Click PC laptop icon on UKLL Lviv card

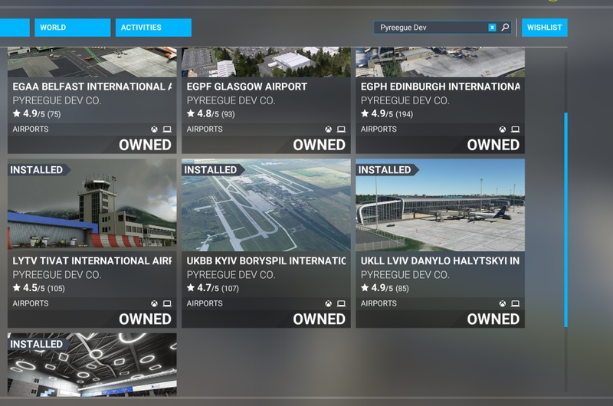pos(515,303)
